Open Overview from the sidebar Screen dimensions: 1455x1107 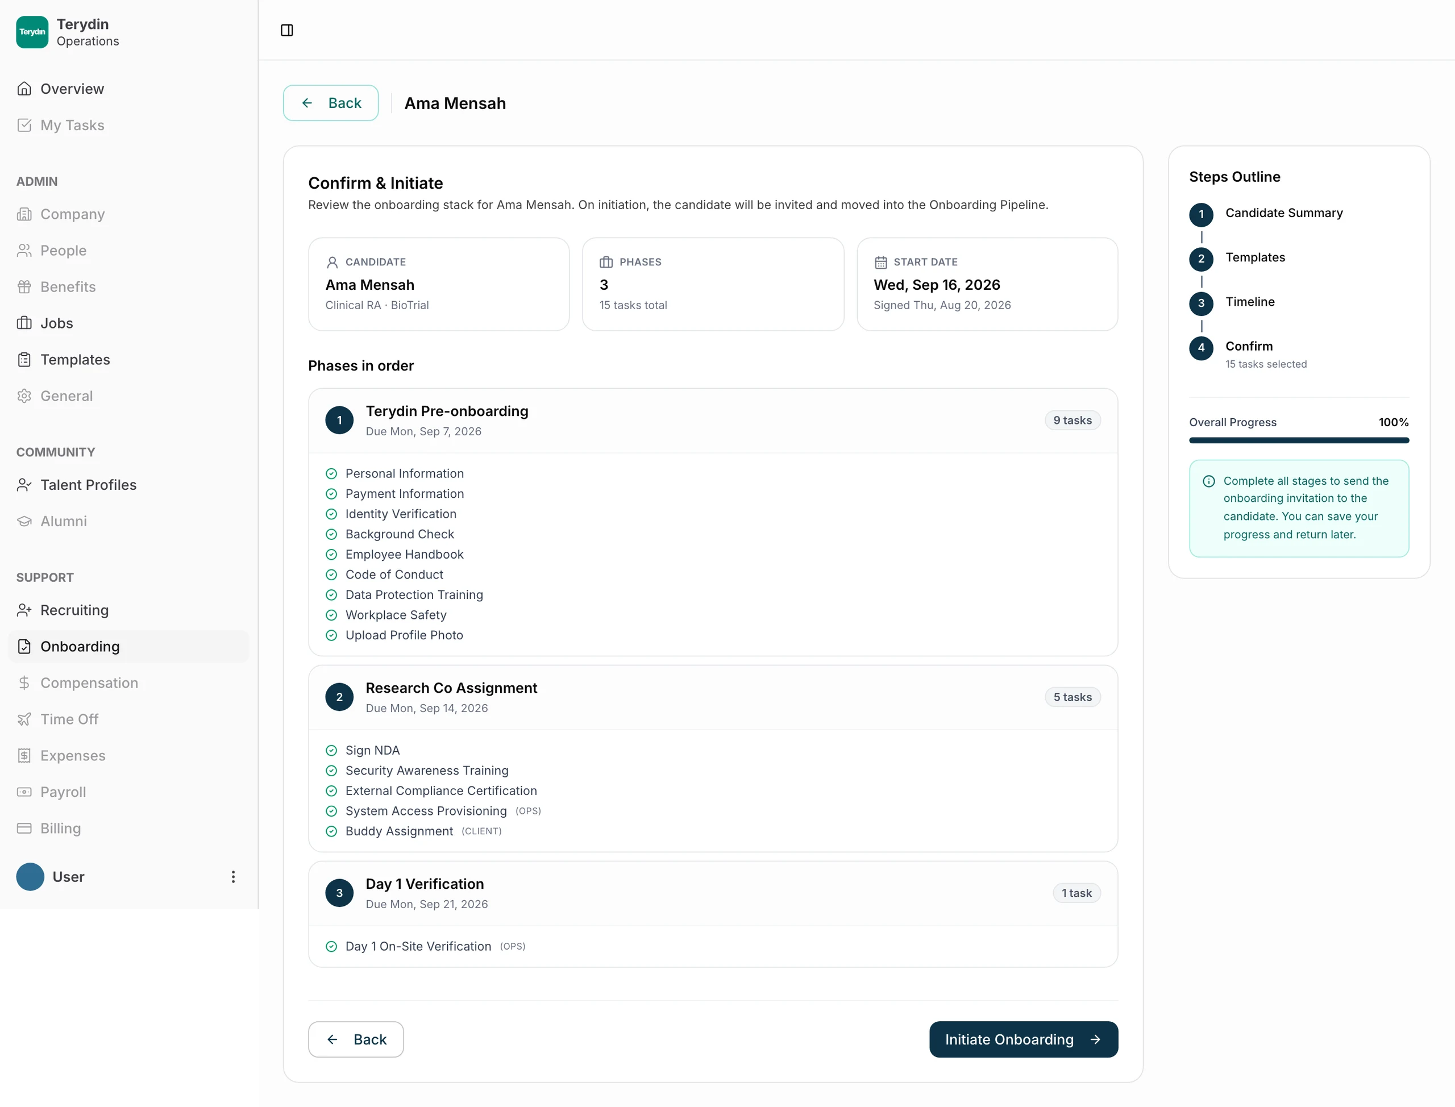pos(128,89)
